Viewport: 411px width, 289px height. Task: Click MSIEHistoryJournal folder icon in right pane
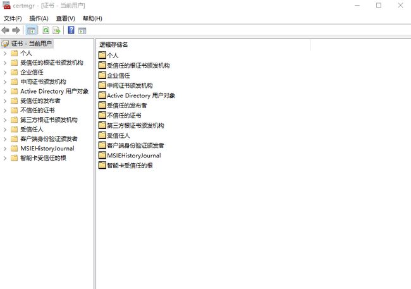[x=102, y=155]
